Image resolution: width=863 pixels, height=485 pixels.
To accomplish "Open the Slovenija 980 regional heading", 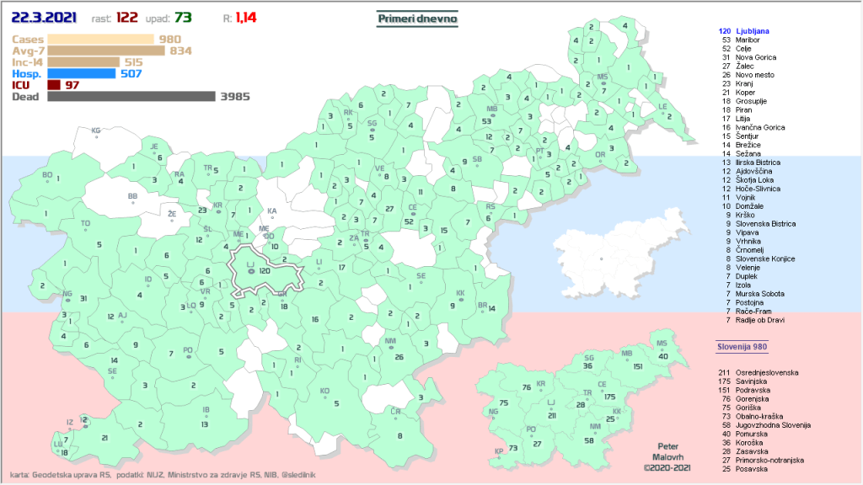I will pyautogui.click(x=742, y=346).
